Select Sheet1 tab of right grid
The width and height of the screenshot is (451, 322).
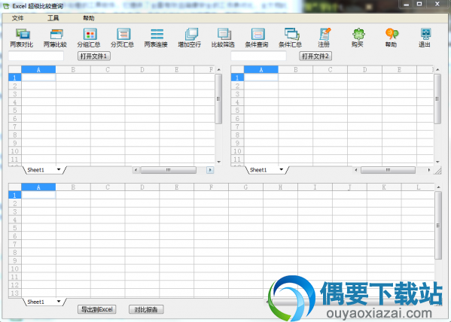258,170
